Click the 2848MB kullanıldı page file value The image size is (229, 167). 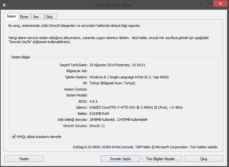click(119, 120)
